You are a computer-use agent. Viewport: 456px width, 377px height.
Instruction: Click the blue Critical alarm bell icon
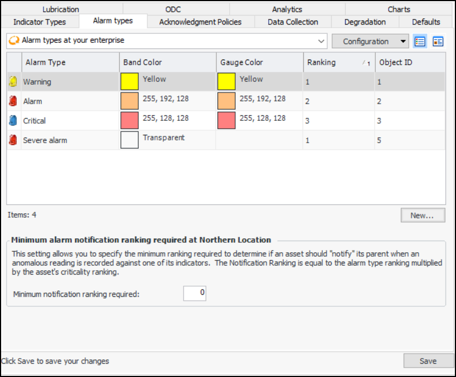(13, 121)
